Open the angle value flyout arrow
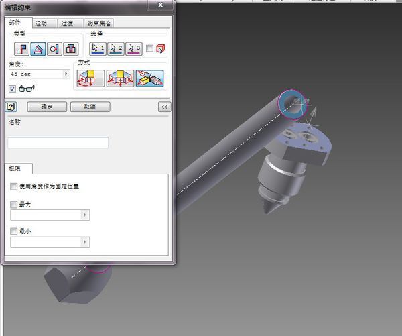Screen dimensions: 402x336 [66, 74]
